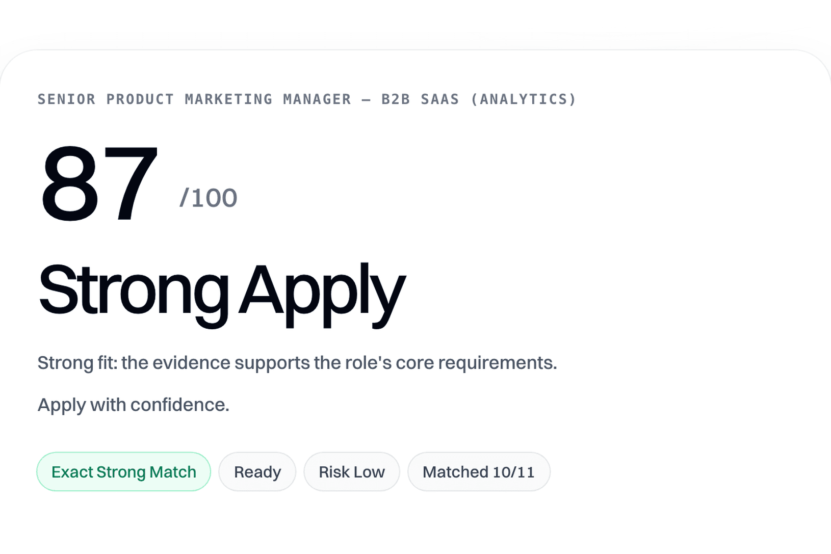The height and width of the screenshot is (554, 831).
Task: Click the Risk Low pill
Action: pos(352,472)
